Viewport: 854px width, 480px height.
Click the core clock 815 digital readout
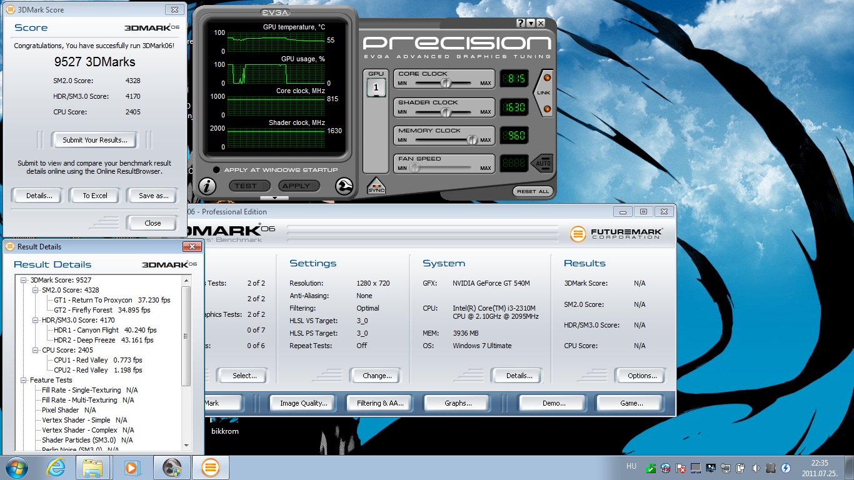point(514,79)
